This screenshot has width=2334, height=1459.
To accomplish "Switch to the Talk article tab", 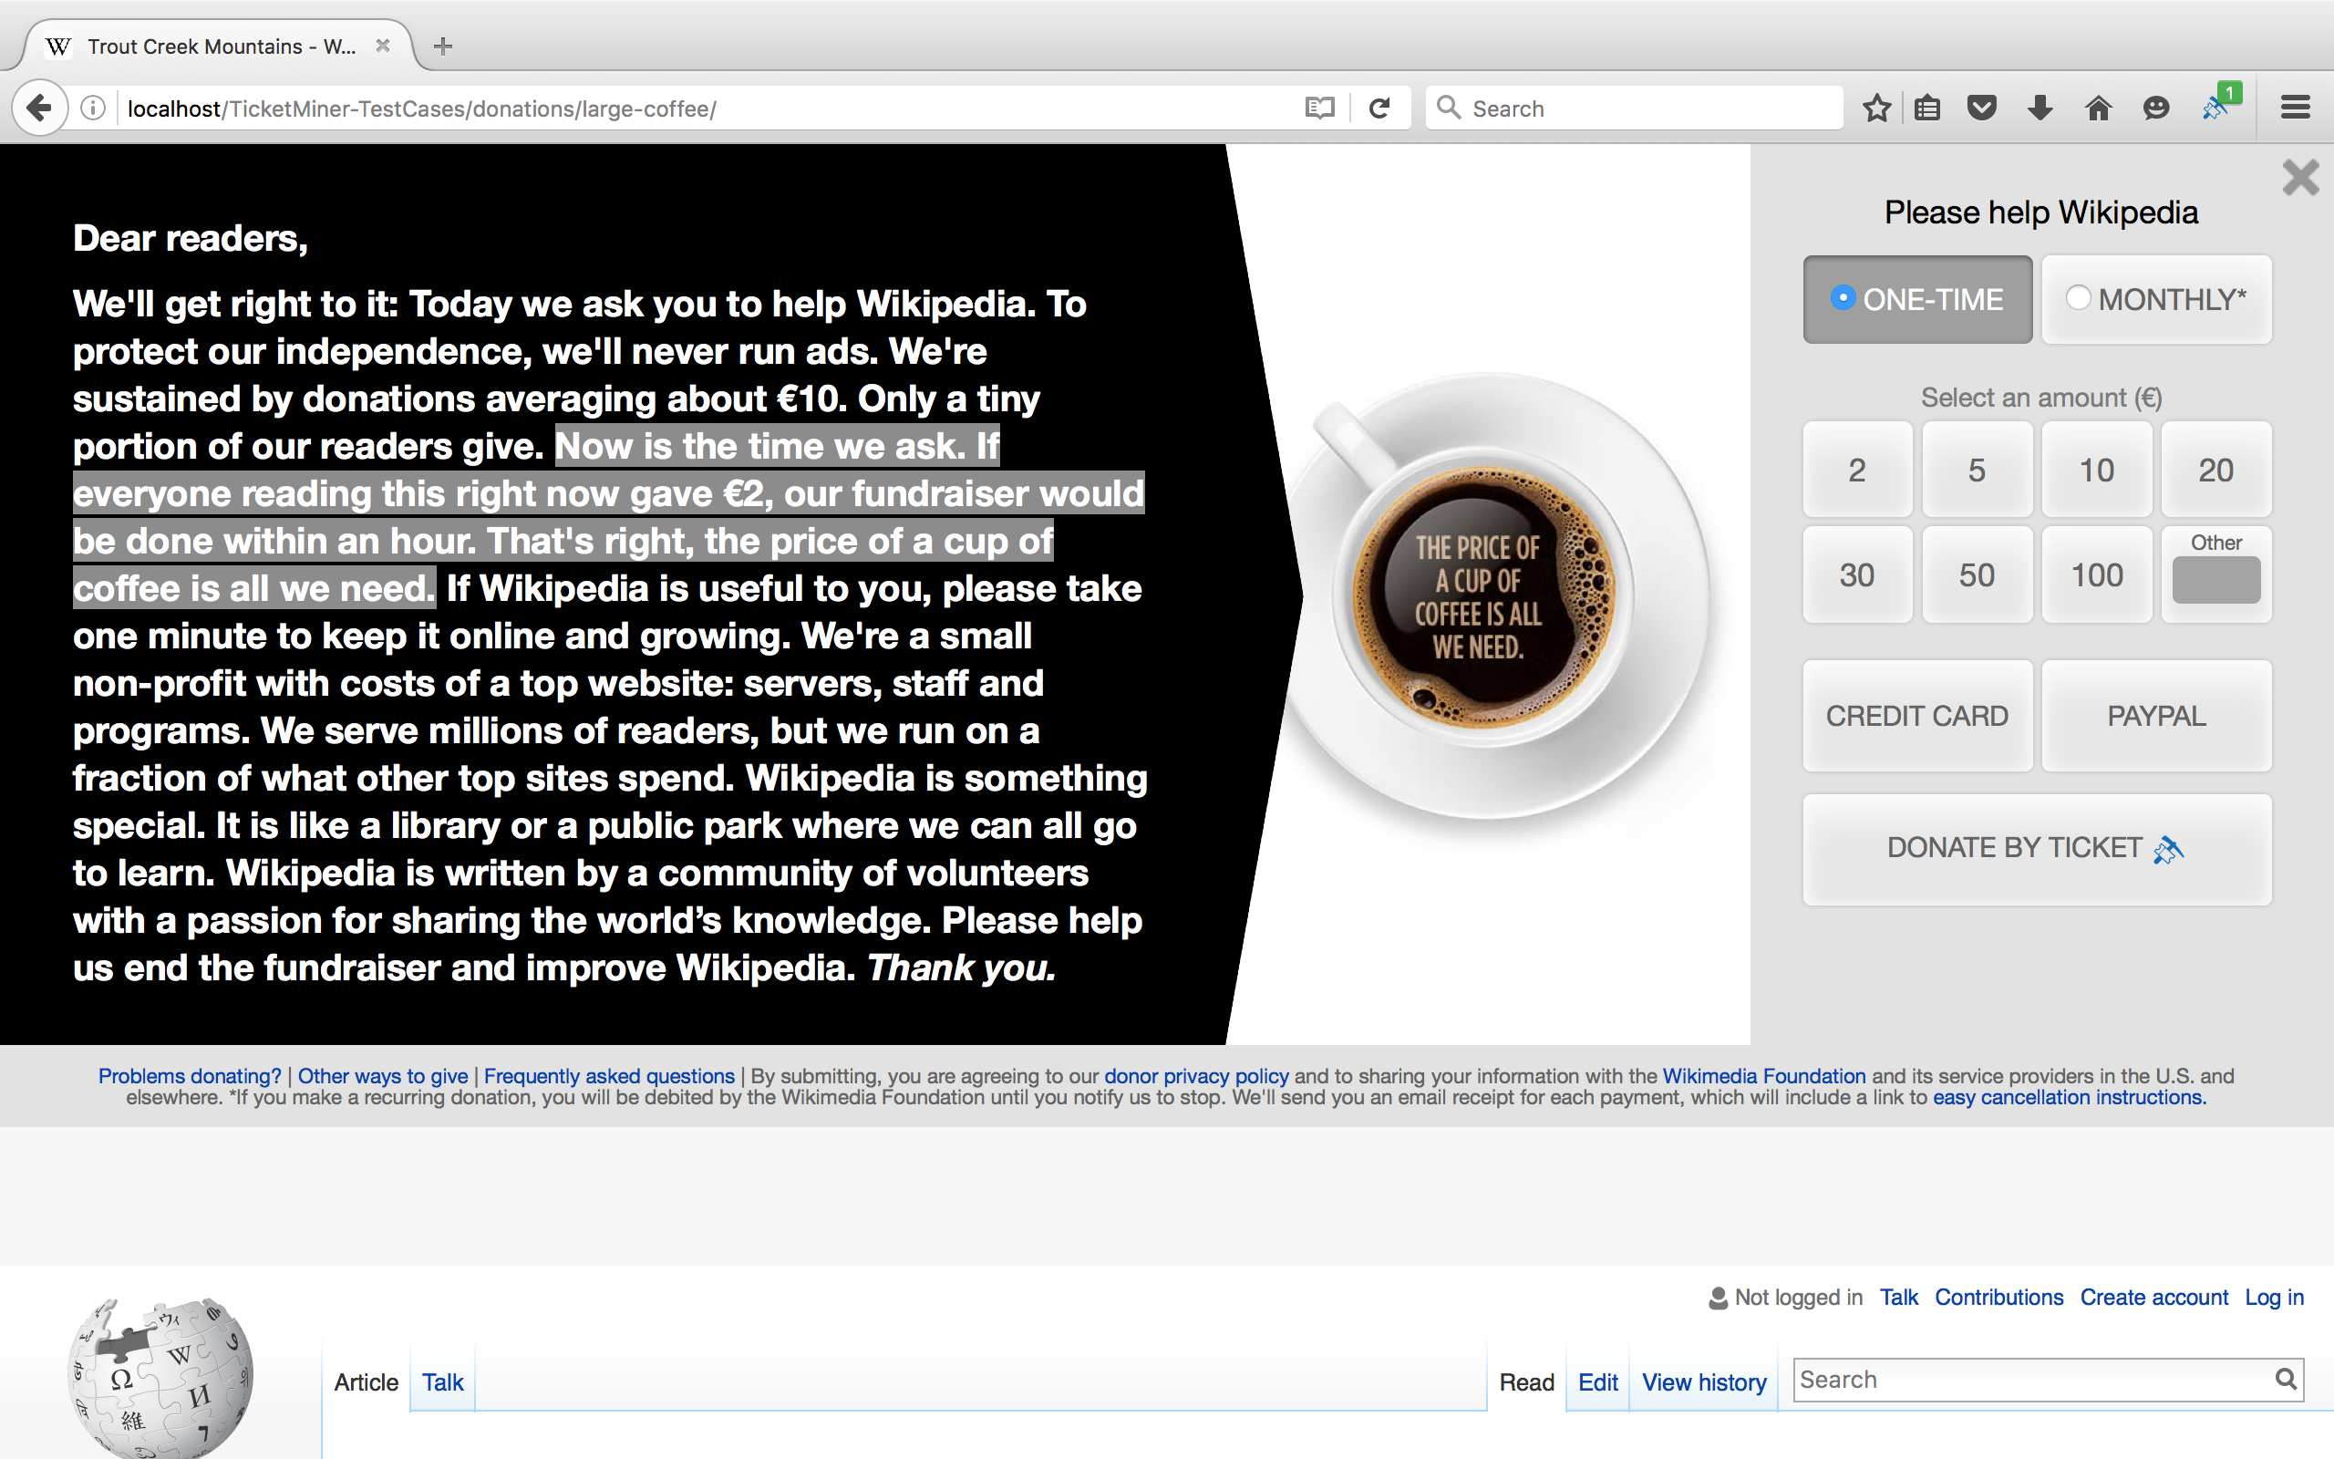I will click(443, 1381).
